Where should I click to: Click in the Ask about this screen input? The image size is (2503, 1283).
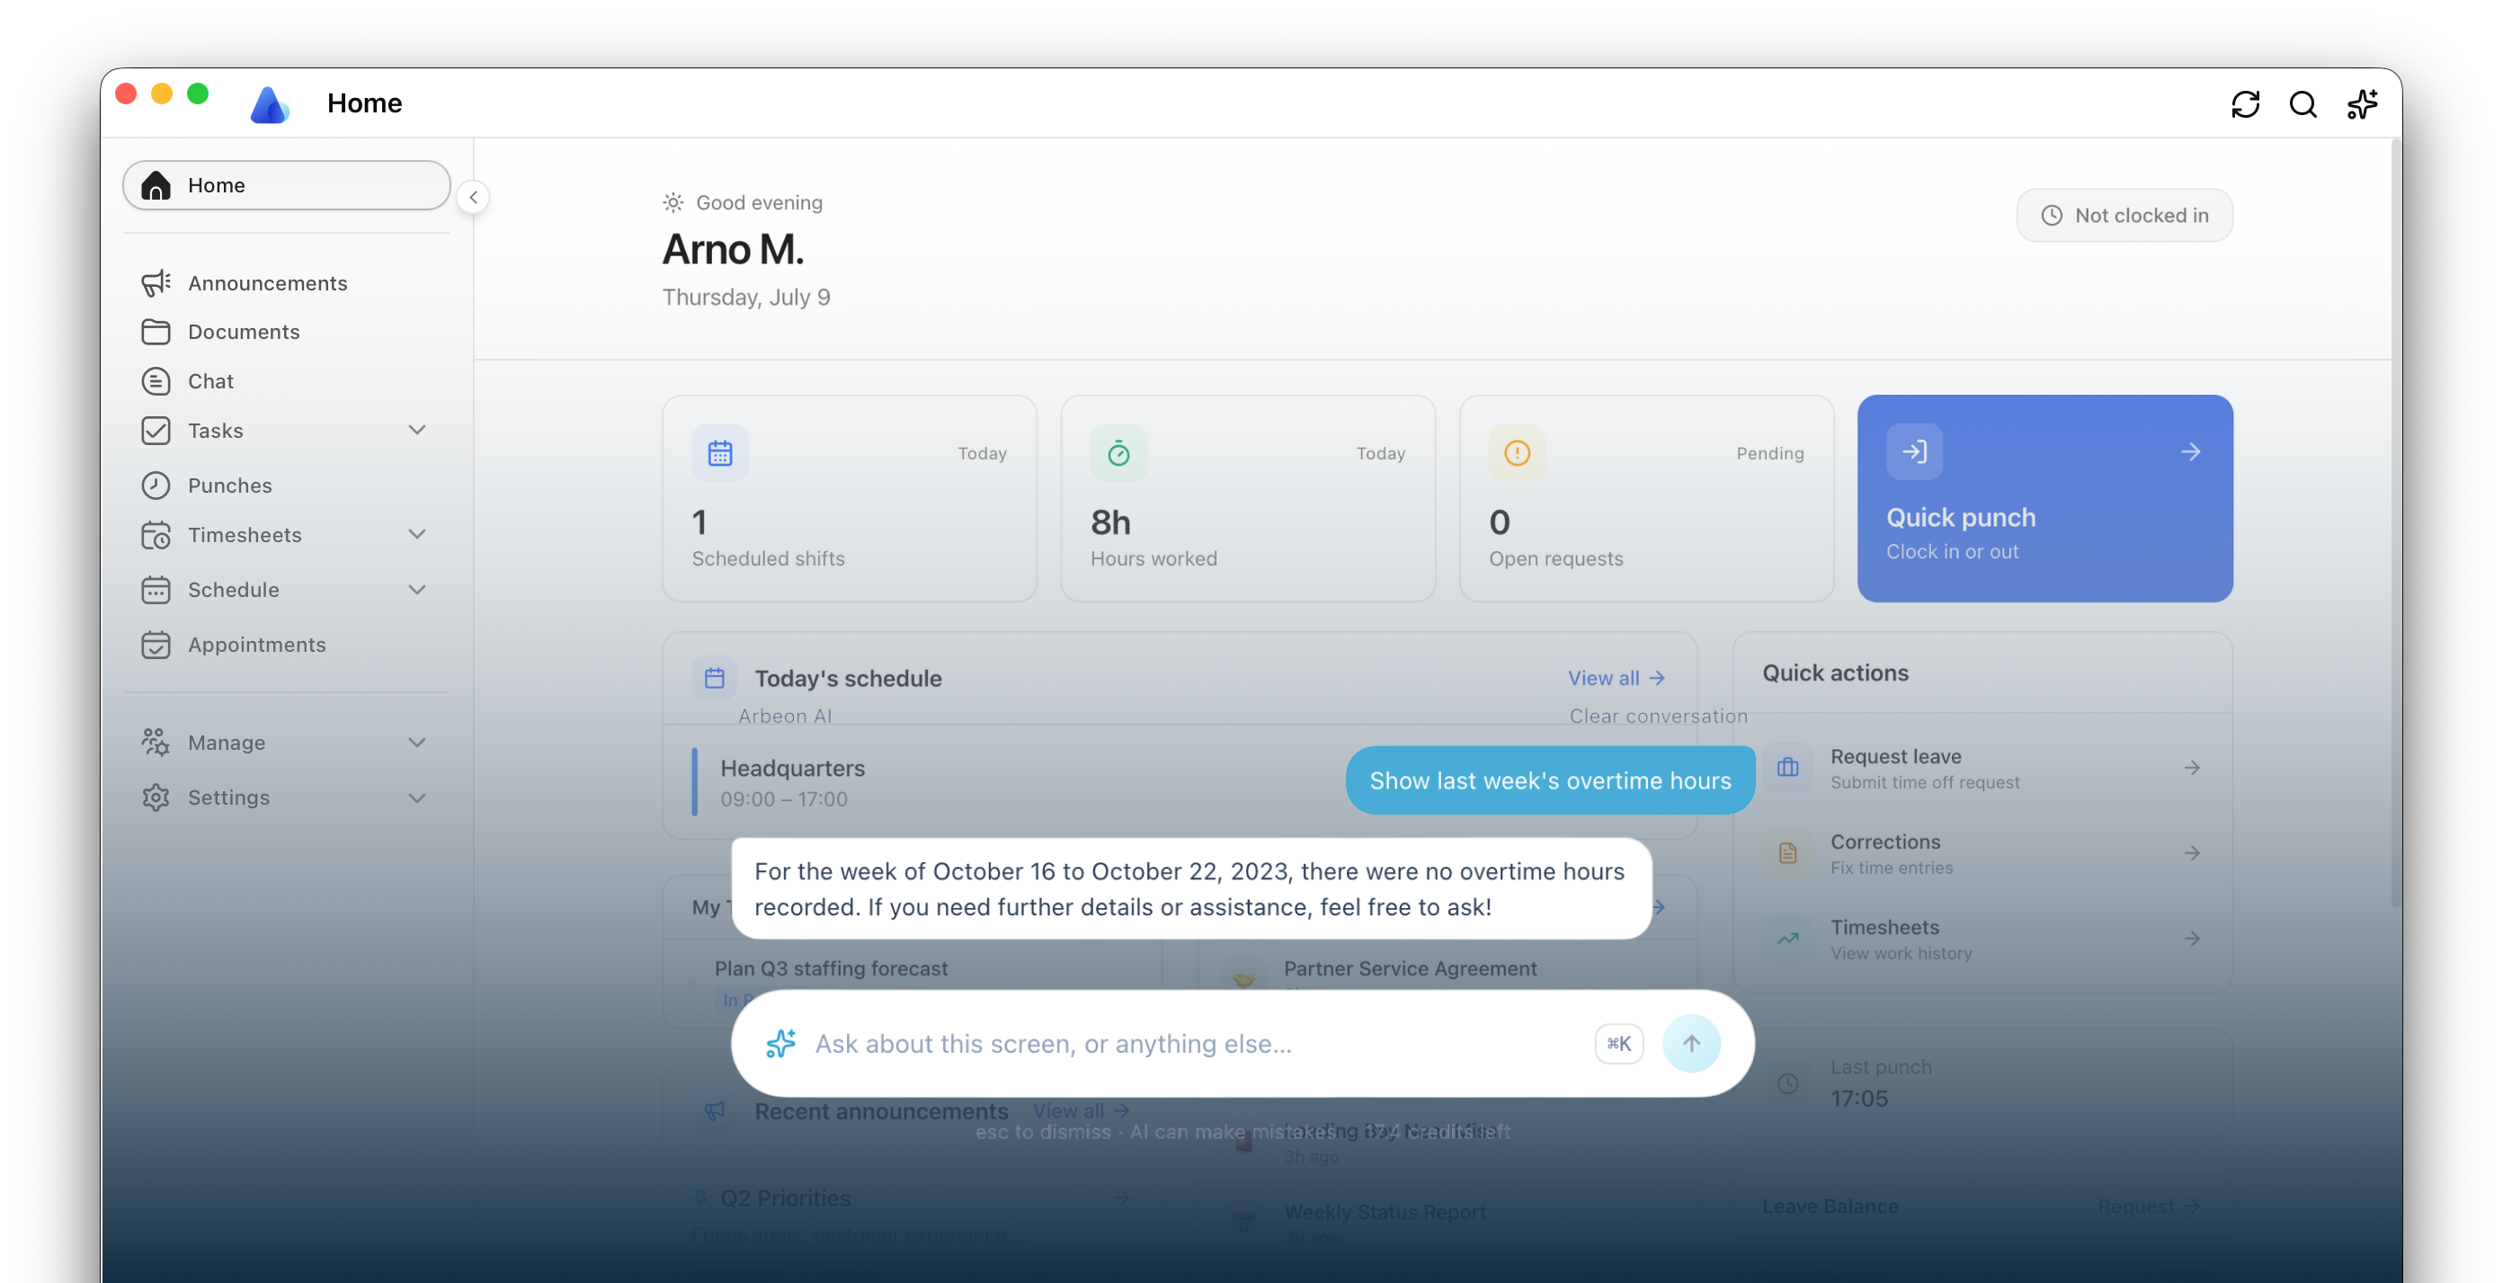coord(1195,1043)
